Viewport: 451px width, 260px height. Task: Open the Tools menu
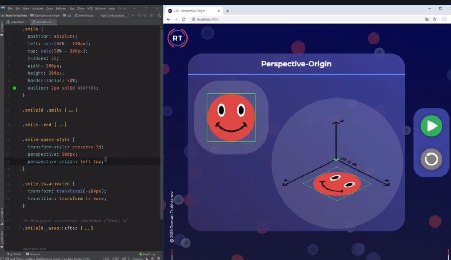(81, 8)
